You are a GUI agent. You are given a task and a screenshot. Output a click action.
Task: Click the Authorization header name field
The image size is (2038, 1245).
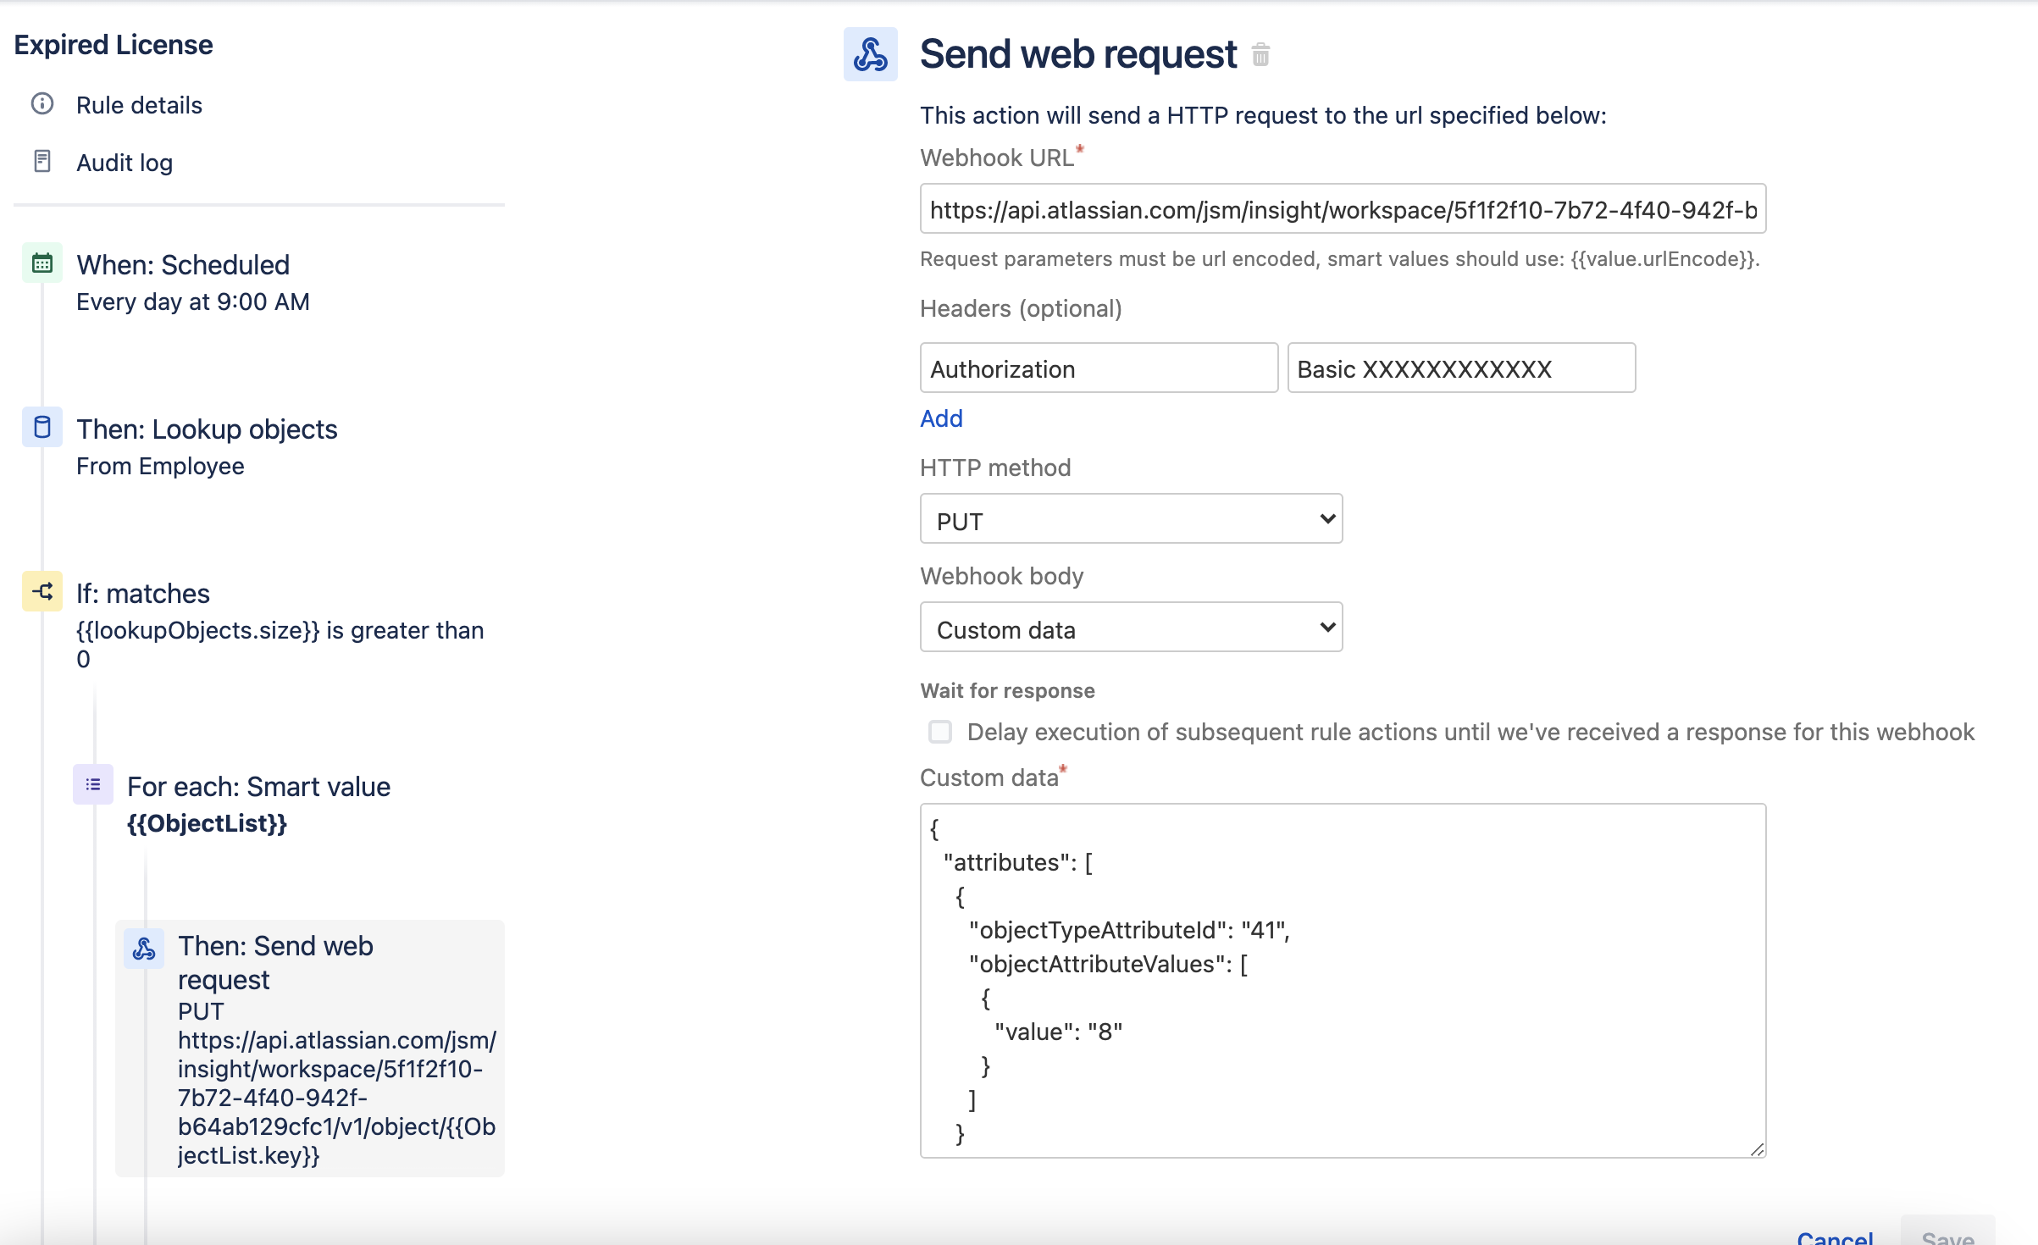click(x=1099, y=368)
